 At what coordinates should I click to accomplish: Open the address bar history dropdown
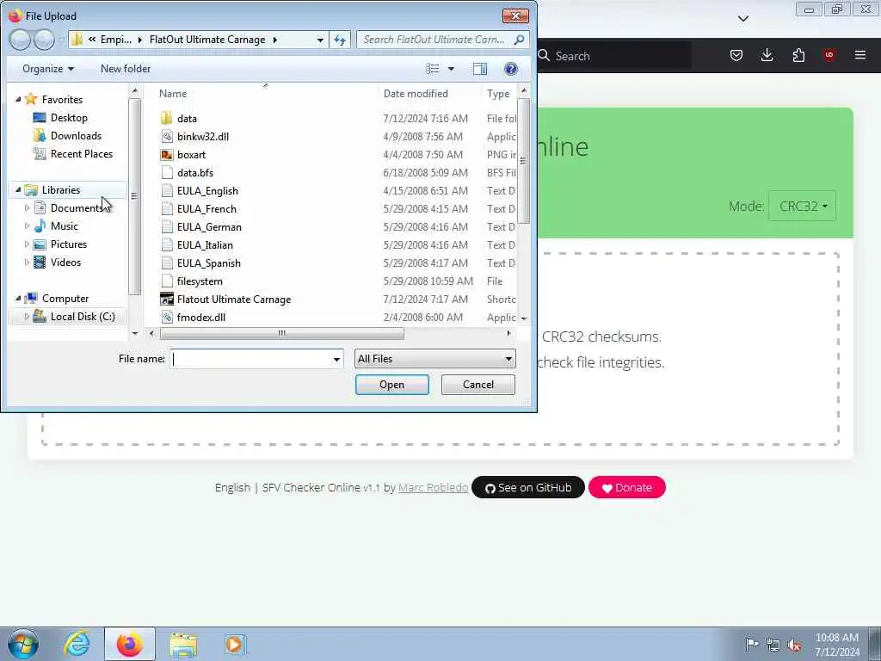[x=320, y=40]
